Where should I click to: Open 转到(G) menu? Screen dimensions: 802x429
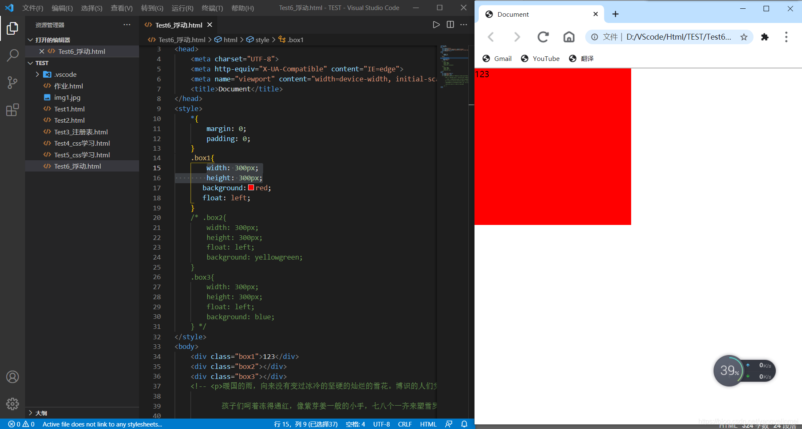coord(152,8)
